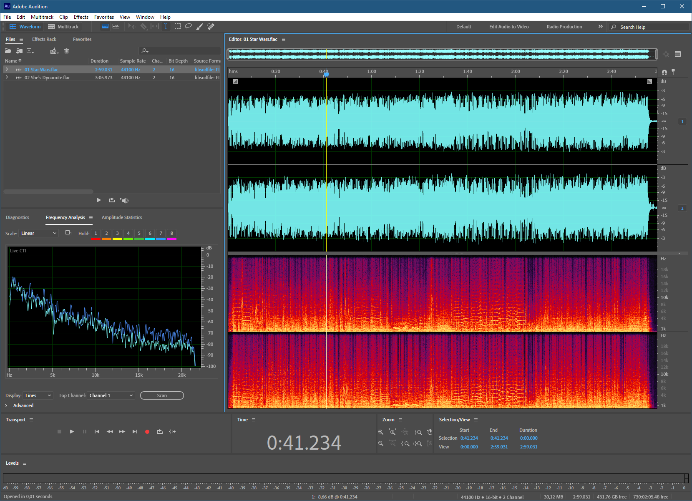The width and height of the screenshot is (692, 501).
Task: Toggle Hold button 1 (red)
Action: pos(96,234)
